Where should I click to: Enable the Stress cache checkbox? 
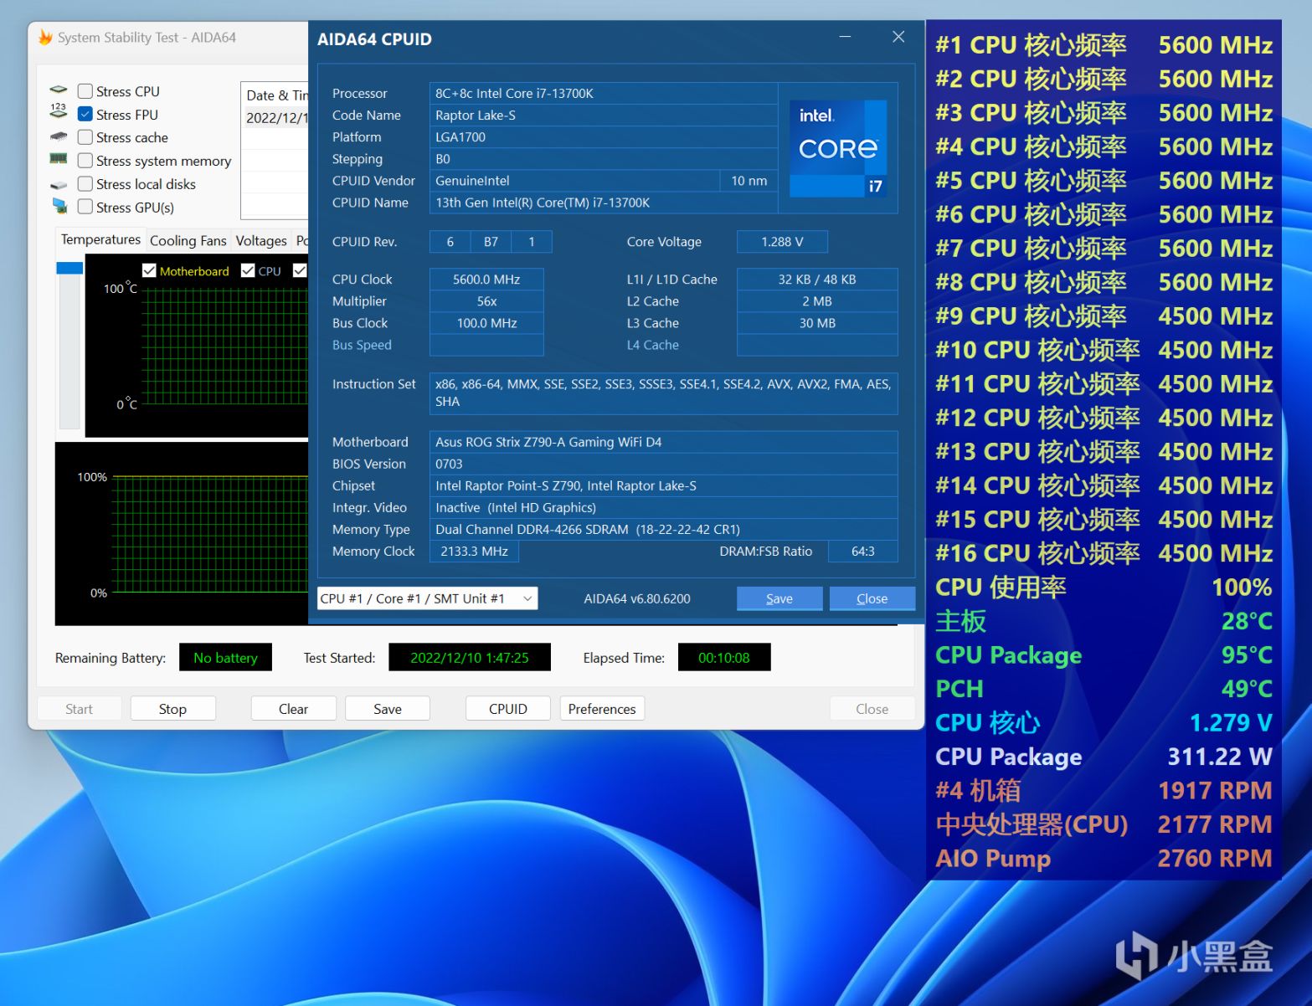pyautogui.click(x=85, y=137)
